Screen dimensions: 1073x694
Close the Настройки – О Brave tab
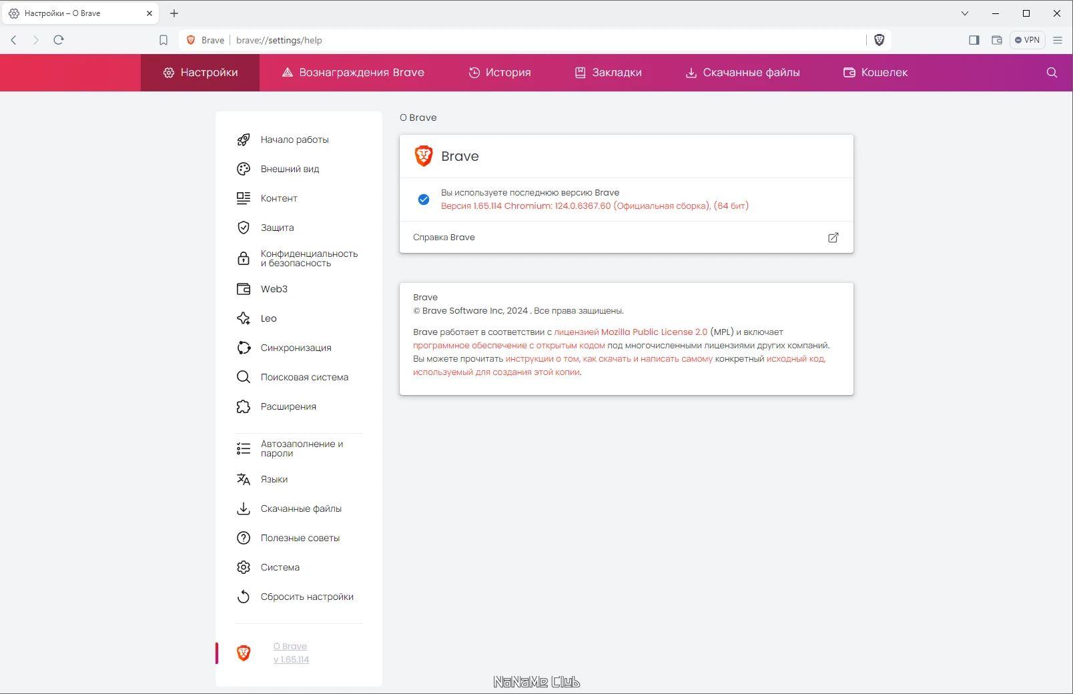[x=149, y=13]
